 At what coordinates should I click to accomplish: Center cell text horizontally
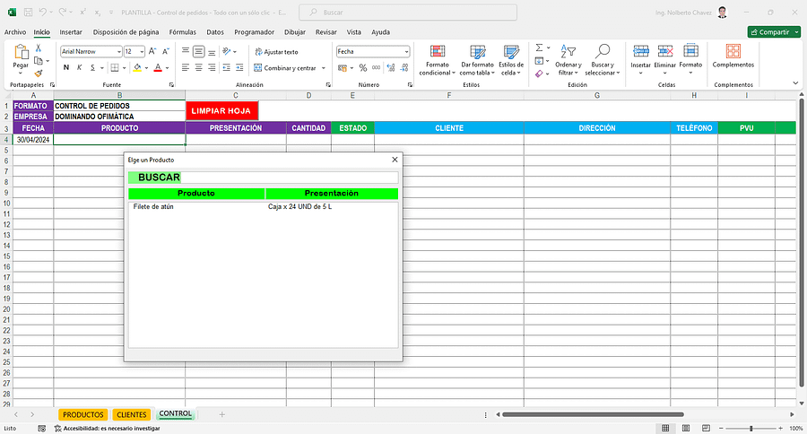199,67
